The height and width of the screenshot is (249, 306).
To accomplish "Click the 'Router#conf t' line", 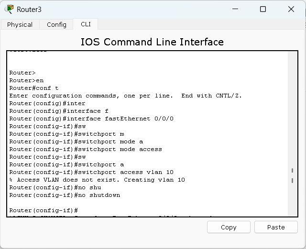I will click(34, 88).
